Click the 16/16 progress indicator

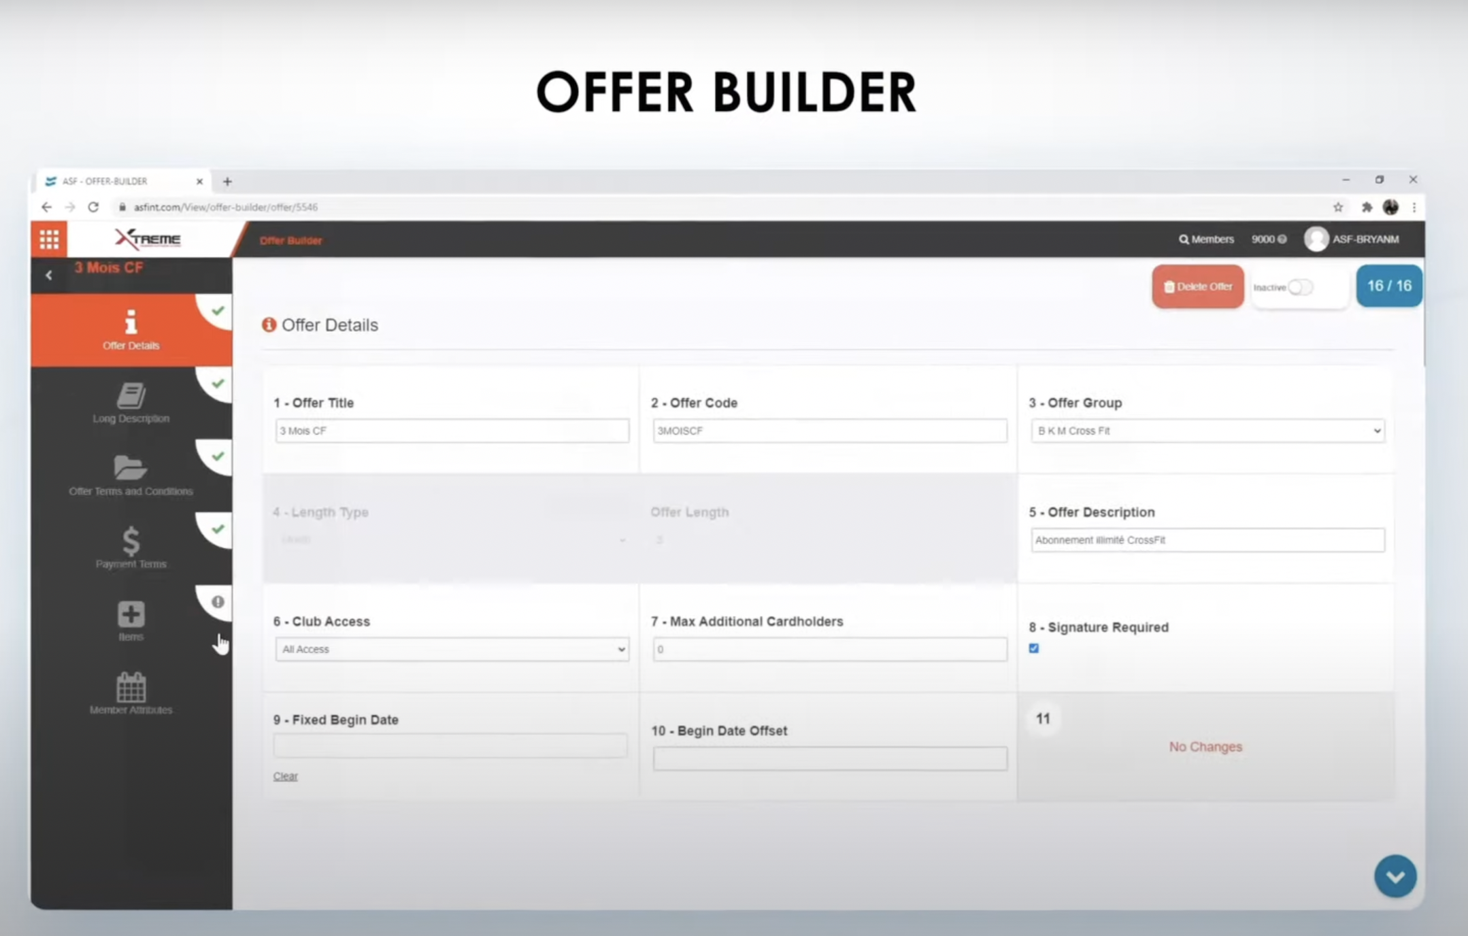click(1388, 286)
